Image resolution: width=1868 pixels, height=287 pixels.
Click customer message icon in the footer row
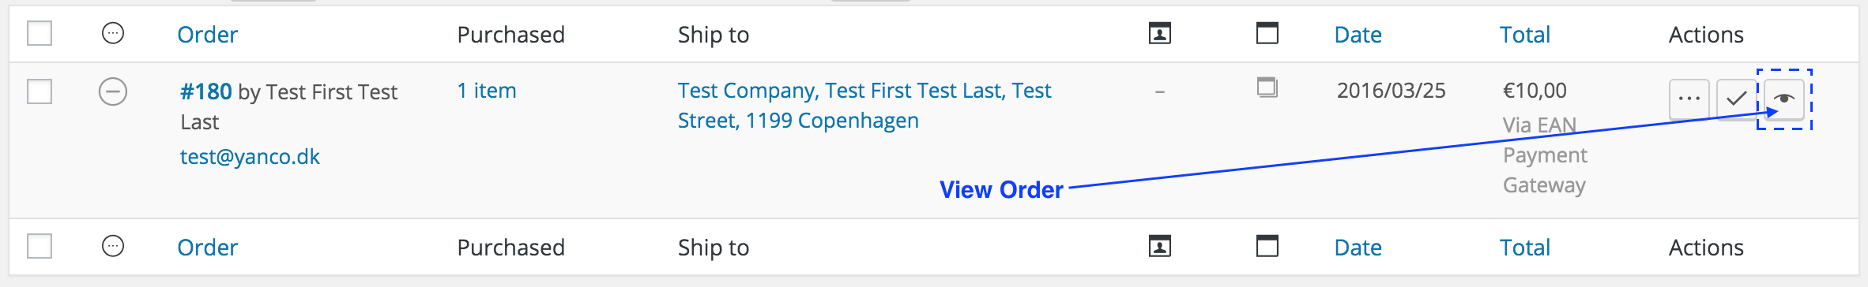pyautogui.click(x=1159, y=247)
